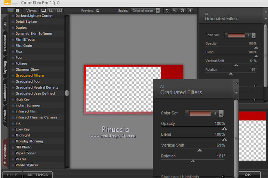The image size is (268, 178).
Task: Click the enlarged panel's vertical scrollbar
Action: pyautogui.click(x=236, y=138)
